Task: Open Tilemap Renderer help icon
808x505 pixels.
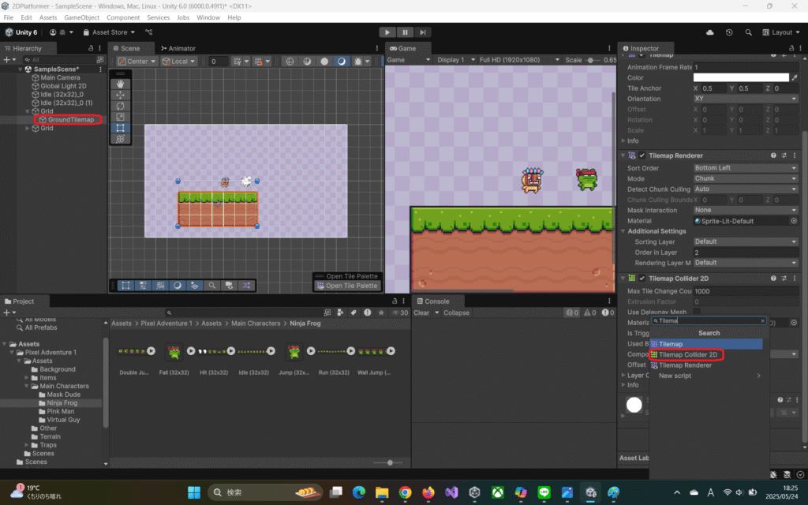Action: pos(773,155)
